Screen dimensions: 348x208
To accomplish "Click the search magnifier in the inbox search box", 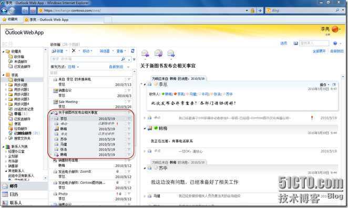I will tap(123, 59).
